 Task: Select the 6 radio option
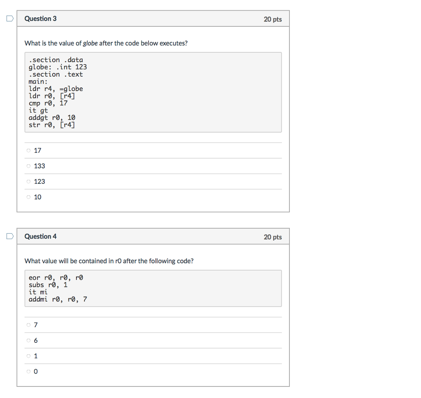click(x=28, y=340)
